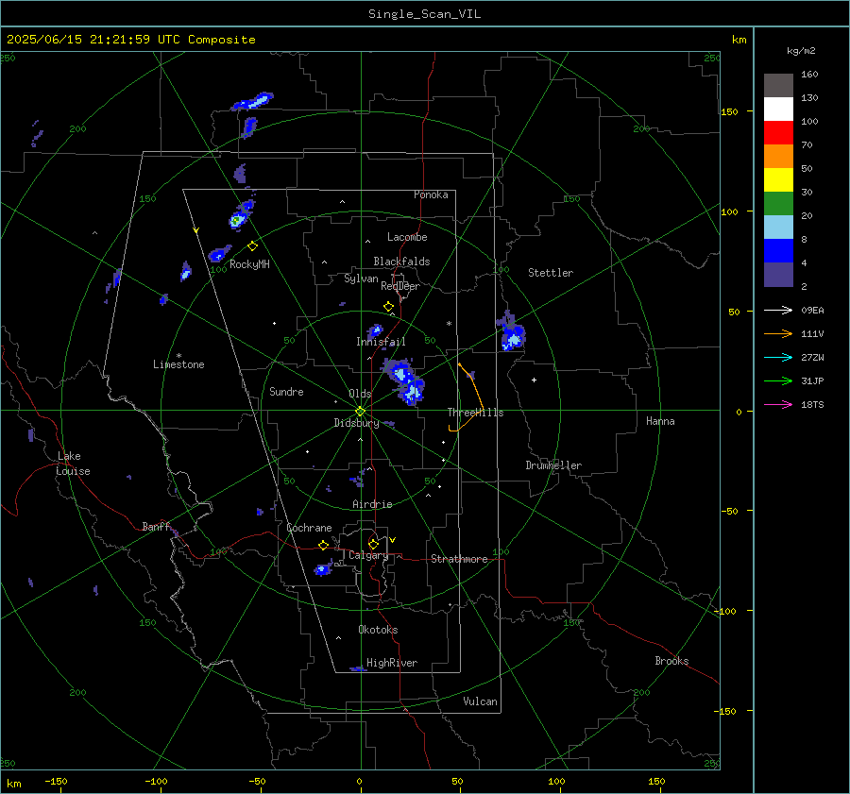The width and height of the screenshot is (850, 794).
Task: Click the Calgary city label
Action: click(x=368, y=555)
